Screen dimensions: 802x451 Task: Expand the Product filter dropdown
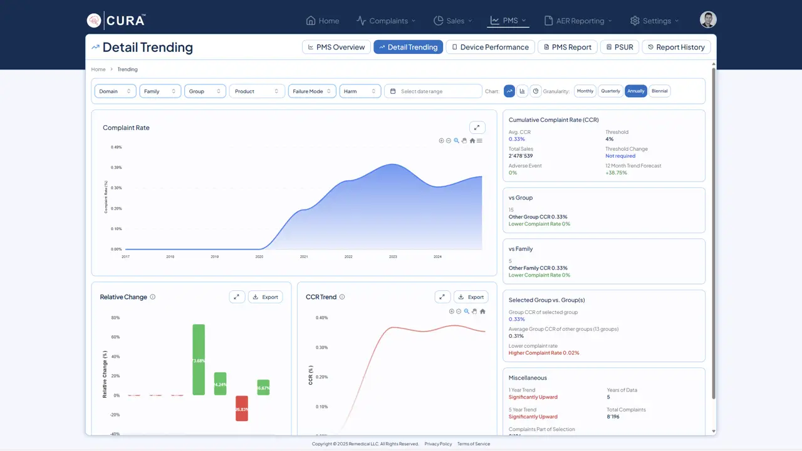click(257, 91)
